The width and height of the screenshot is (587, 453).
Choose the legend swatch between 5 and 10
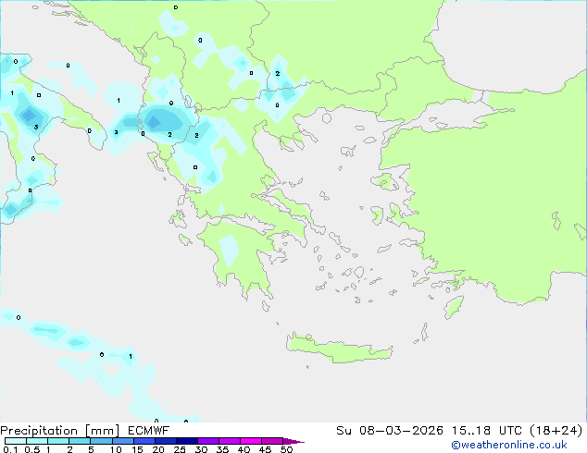coord(102,441)
